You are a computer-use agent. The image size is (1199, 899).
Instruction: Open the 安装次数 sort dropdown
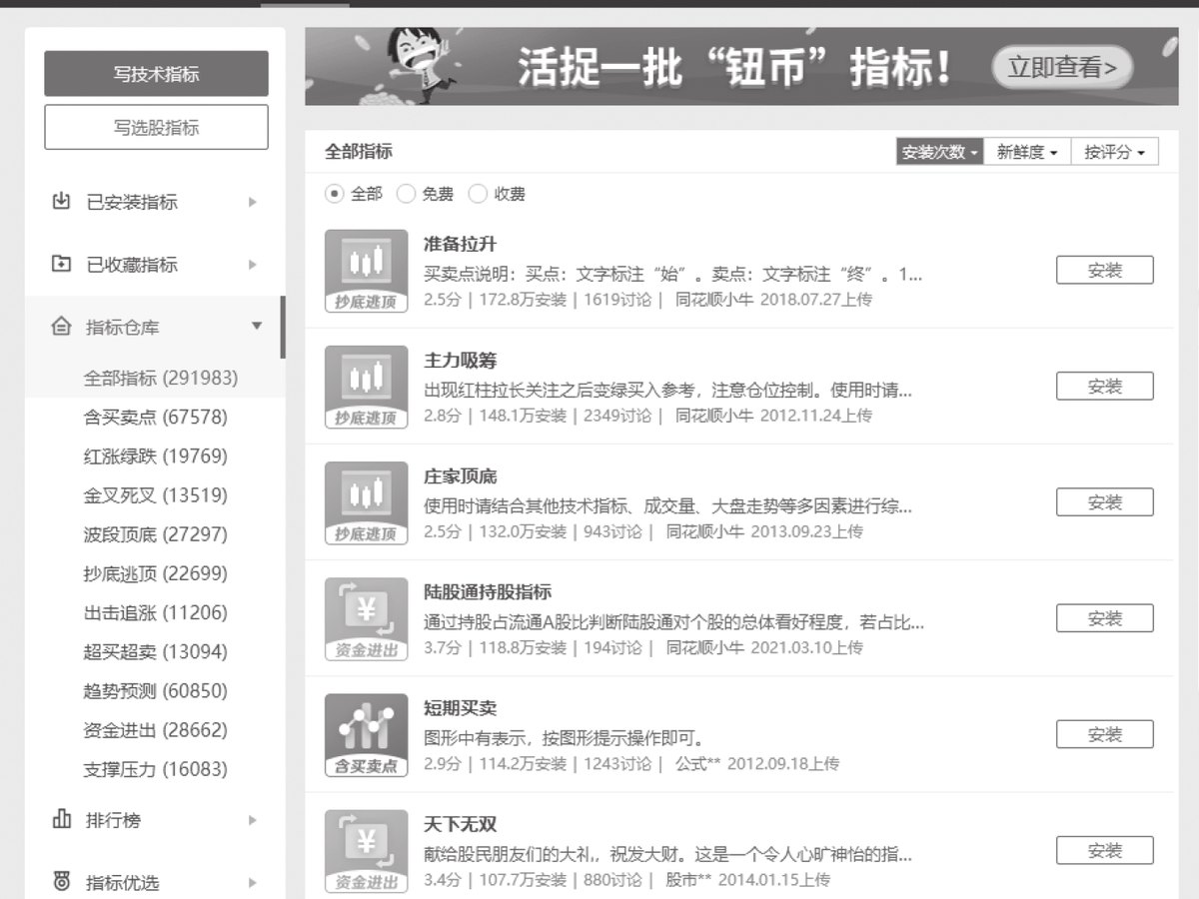[x=940, y=152]
